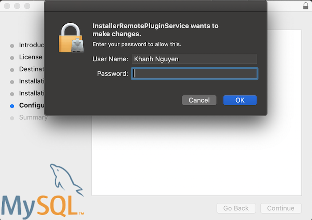Click the Summary step bullet dot
Image resolution: width=312 pixels, height=220 pixels.
pos(12,118)
